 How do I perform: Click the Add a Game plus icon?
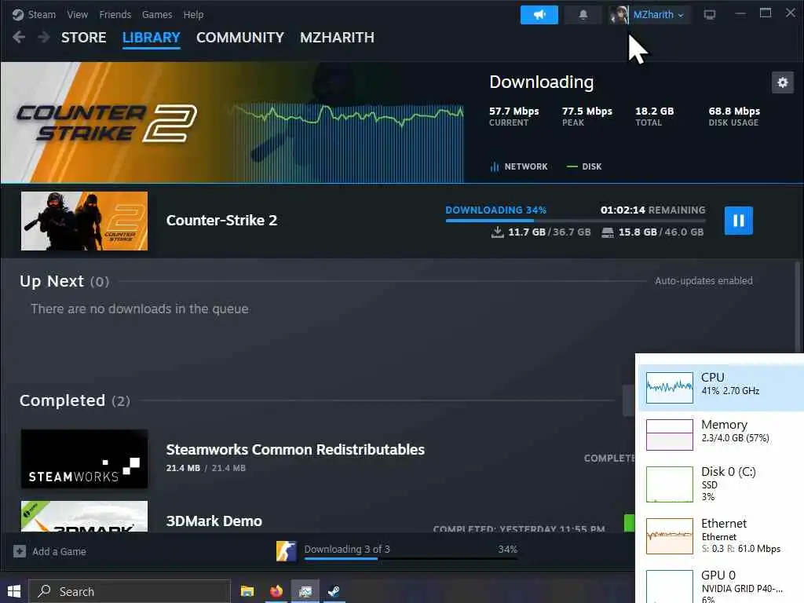tap(20, 551)
